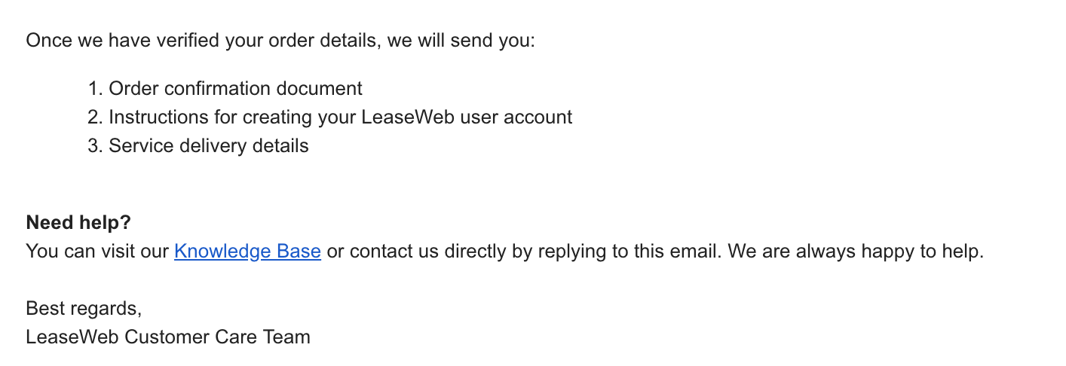Click the list number "2." marker
Screen dimensions: 1066x366
click(95, 117)
